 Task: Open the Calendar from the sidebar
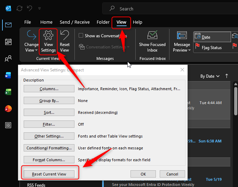[8, 42]
